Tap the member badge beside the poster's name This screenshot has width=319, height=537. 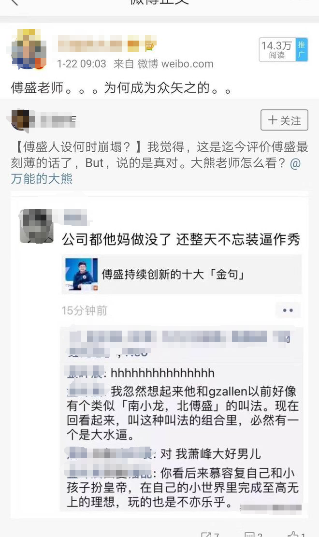[x=150, y=46]
